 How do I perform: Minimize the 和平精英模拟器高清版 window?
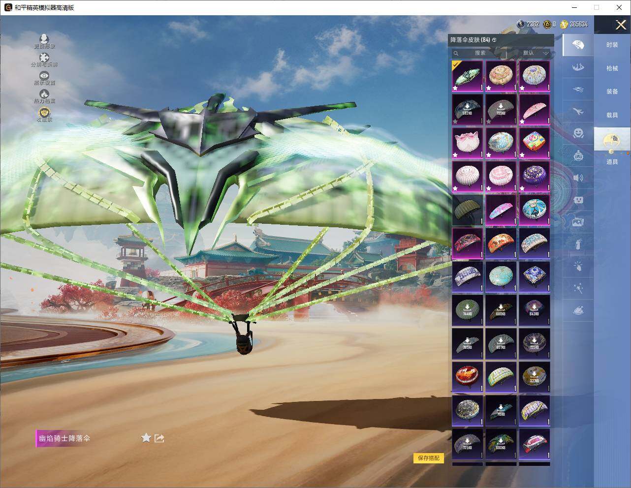coord(574,7)
